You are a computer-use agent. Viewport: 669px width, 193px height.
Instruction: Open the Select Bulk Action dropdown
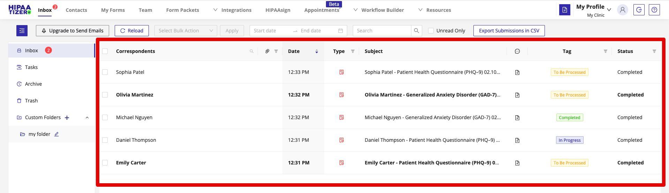pyautogui.click(x=185, y=31)
